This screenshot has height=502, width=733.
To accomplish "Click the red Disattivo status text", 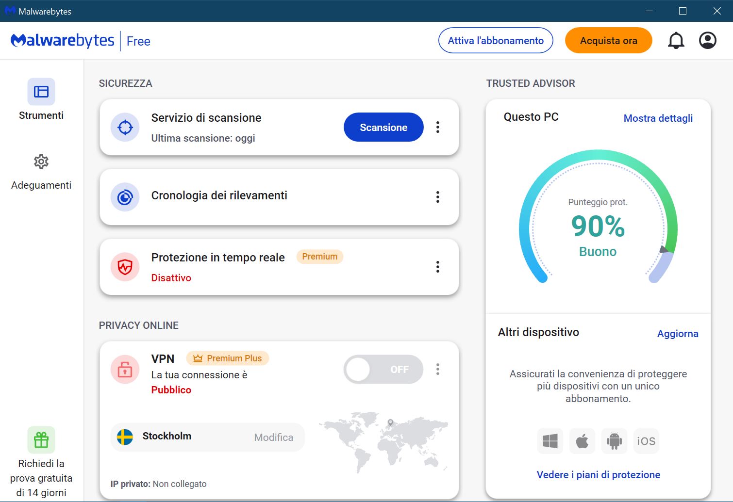I will pos(171,278).
